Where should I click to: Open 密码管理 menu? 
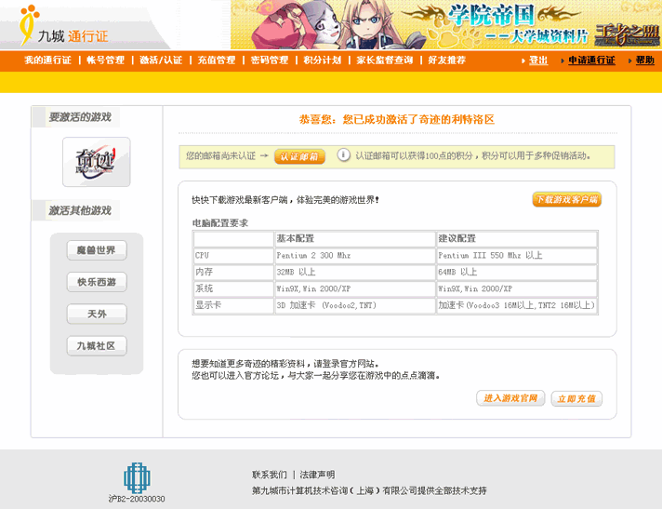pos(270,60)
